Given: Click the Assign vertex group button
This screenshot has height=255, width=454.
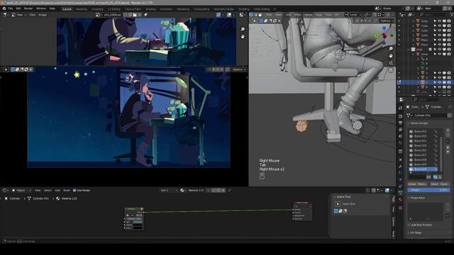Looking at the screenshot, I should (412, 184).
